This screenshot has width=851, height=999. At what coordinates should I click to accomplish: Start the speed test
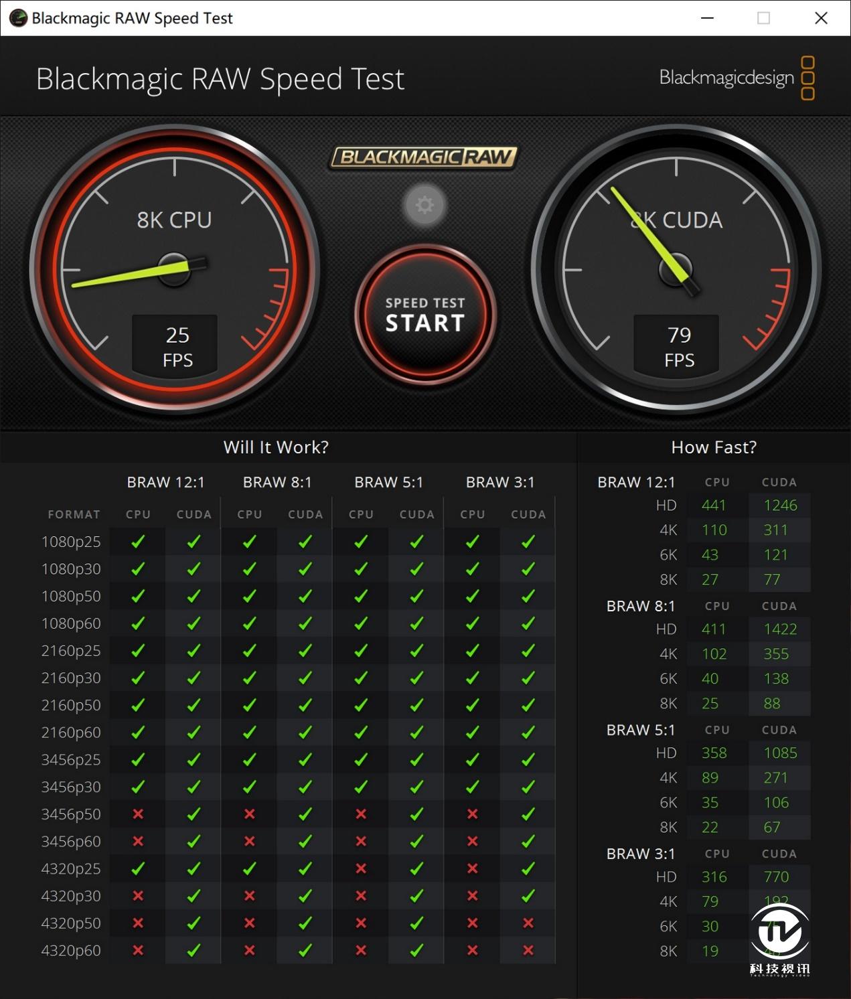pos(425,315)
